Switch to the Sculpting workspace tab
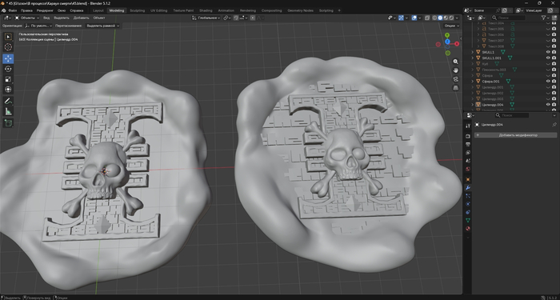This screenshot has height=300, width=560. click(138, 10)
